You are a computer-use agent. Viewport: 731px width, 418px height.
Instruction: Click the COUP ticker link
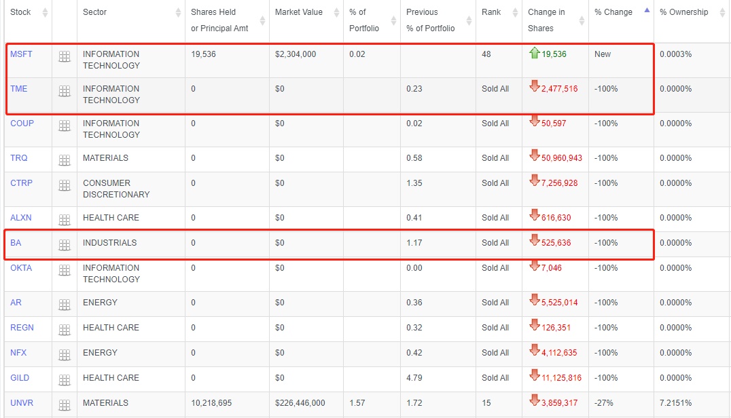[22, 123]
